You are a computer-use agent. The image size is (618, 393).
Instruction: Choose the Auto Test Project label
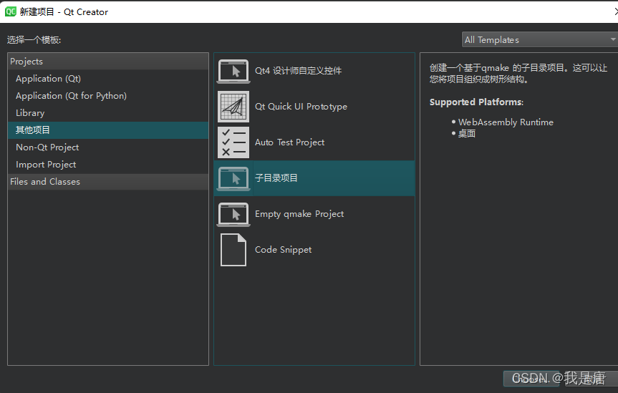click(x=289, y=142)
